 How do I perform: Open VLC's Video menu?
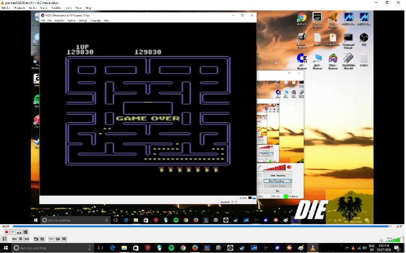(x=44, y=8)
